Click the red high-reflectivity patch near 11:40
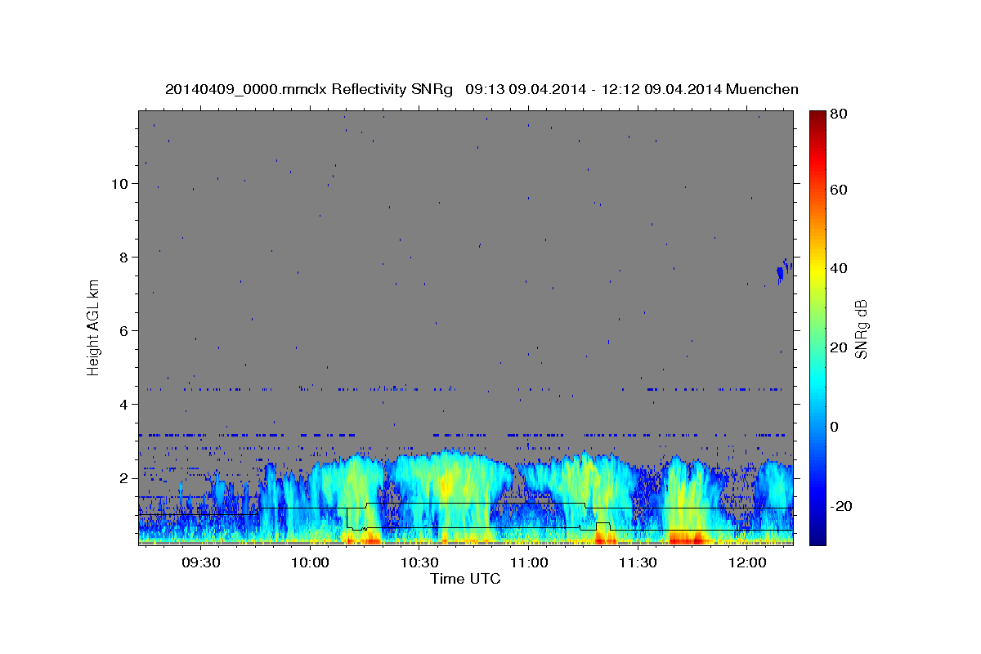This screenshot has height=654, width=981. click(686, 537)
